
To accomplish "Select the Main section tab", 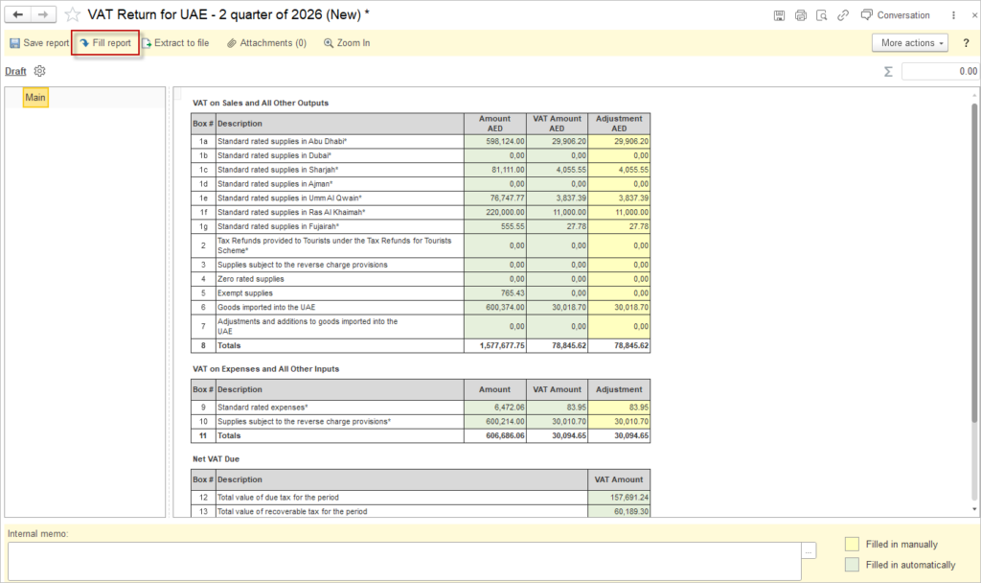I will 35,97.
